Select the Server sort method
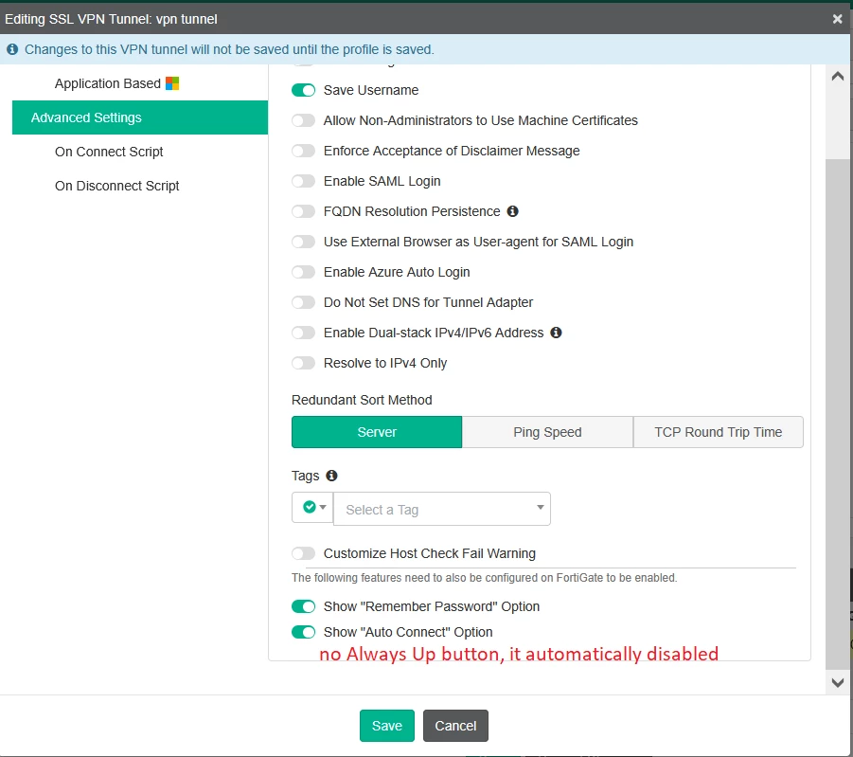Image resolution: width=853 pixels, height=757 pixels. pos(377,432)
